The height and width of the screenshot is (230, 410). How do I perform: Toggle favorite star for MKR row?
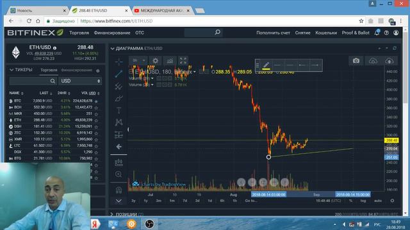tap(96, 114)
